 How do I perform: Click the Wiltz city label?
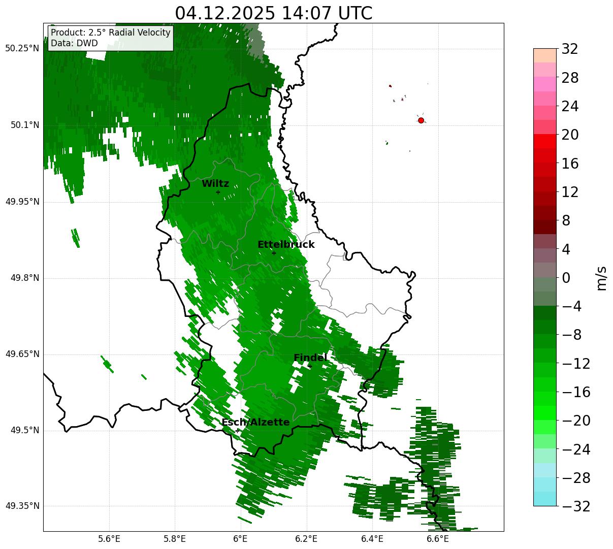pyautogui.click(x=215, y=184)
